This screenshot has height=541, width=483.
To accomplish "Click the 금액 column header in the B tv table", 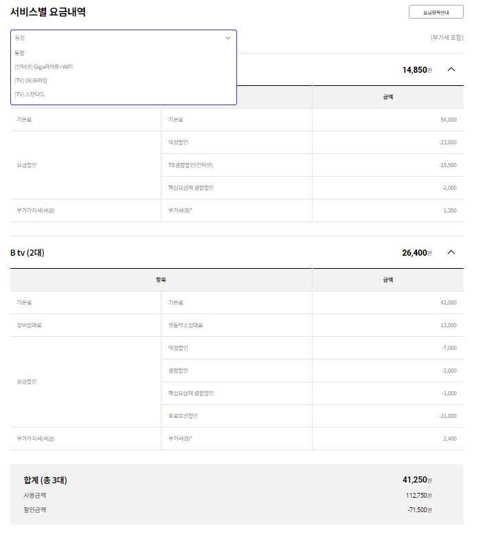I will point(387,280).
